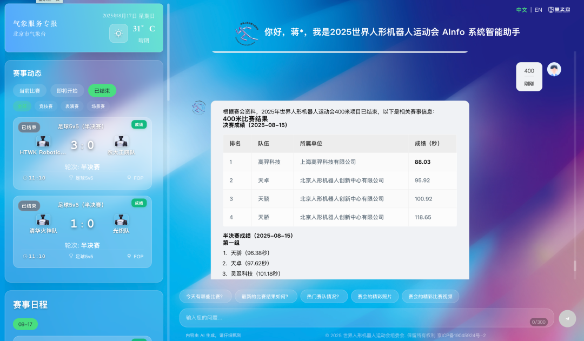Click the 今天有哪些比赛? suggestion
This screenshot has height=341, width=584.
tap(205, 296)
